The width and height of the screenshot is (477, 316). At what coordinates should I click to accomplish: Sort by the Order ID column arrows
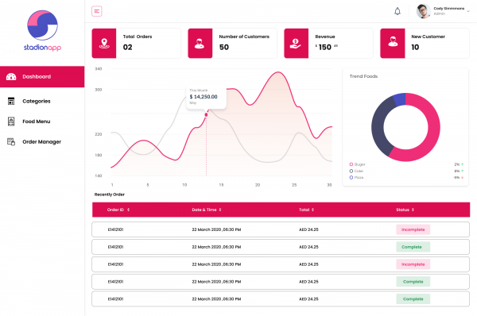128,210
